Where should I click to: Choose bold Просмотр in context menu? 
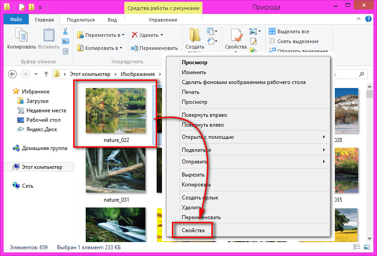[194, 62]
